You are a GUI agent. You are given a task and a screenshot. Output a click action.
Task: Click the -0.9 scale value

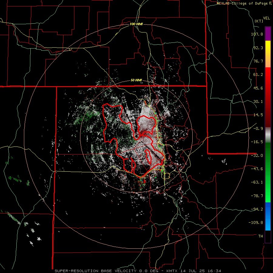pyautogui.click(x=258, y=129)
